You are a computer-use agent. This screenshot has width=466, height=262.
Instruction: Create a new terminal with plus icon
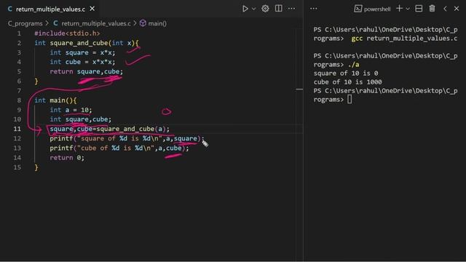(400, 9)
